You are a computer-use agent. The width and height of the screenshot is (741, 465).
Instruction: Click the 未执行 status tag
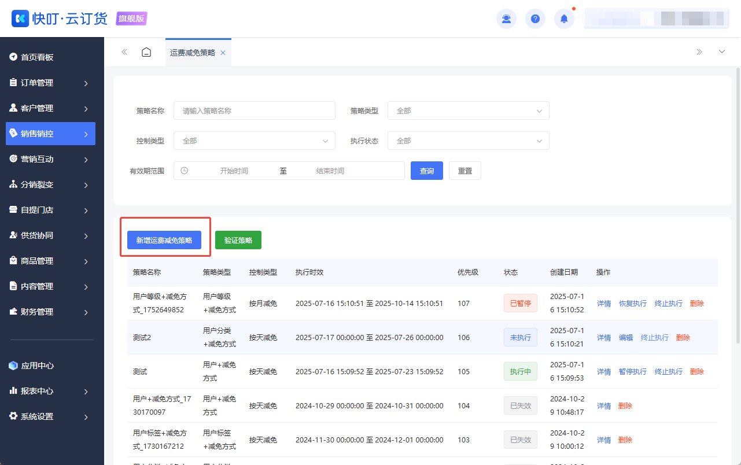click(521, 337)
